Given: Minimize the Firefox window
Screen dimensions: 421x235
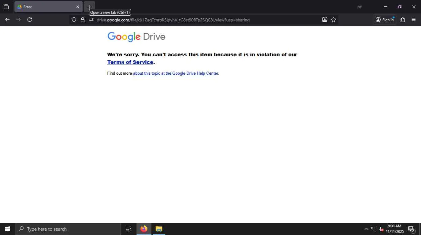Looking at the screenshot, I should (x=386, y=7).
